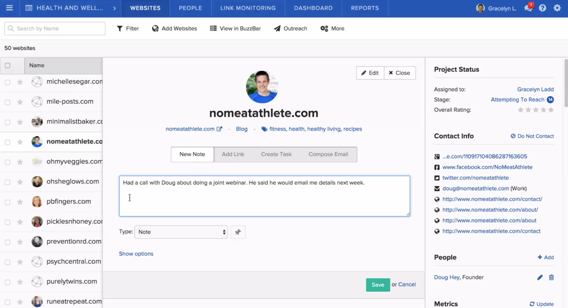Click the Search by Name field
The width and height of the screenshot is (568, 308).
coord(55,29)
